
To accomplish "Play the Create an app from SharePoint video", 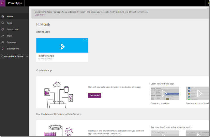I will click(x=197, y=93).
